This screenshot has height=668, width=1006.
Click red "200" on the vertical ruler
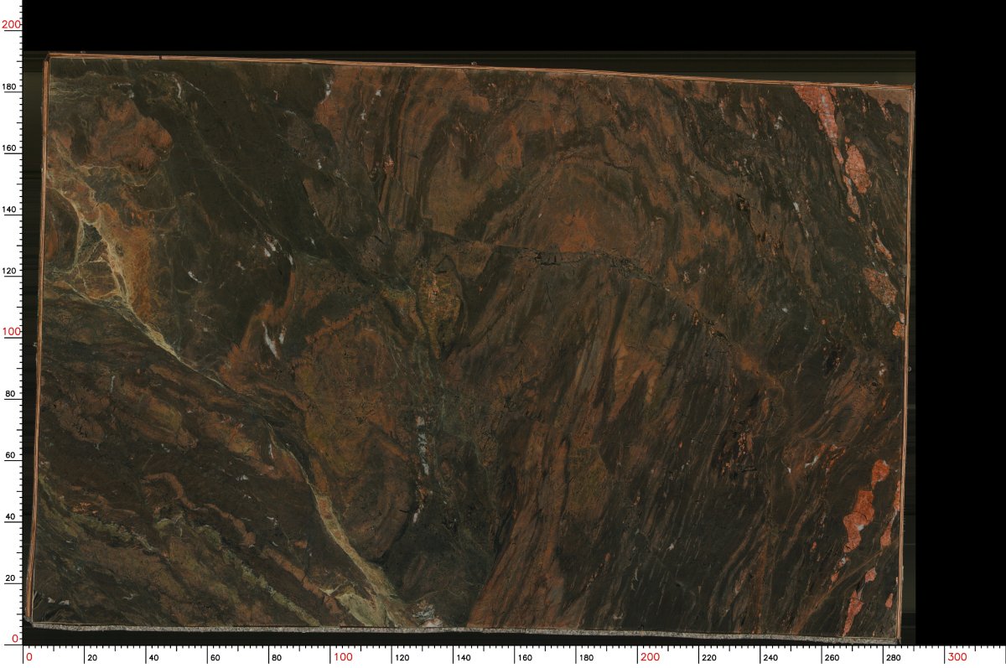[x=10, y=25]
